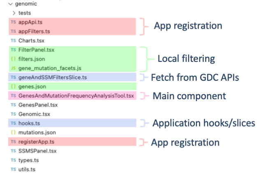Viewport: 270px width, 173px height.
Task: Click the TS icon beside appFilters.ts
Action: coord(14,31)
